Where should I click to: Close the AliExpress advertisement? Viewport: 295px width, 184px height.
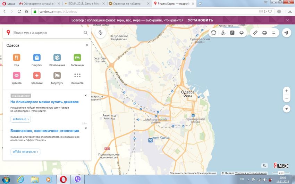[x=86, y=96]
